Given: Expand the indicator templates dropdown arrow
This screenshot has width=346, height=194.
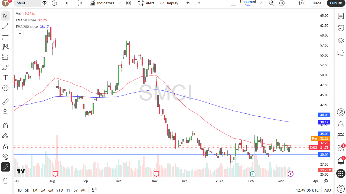Looking at the screenshot, I should 120,3.
